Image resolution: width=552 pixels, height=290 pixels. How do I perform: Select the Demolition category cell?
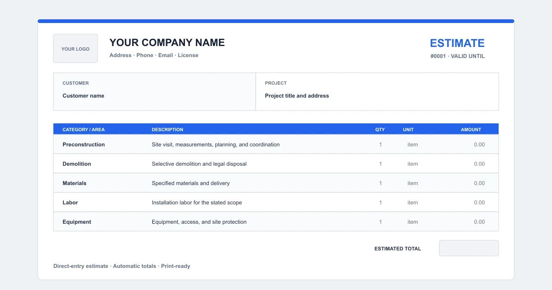pyautogui.click(x=77, y=164)
